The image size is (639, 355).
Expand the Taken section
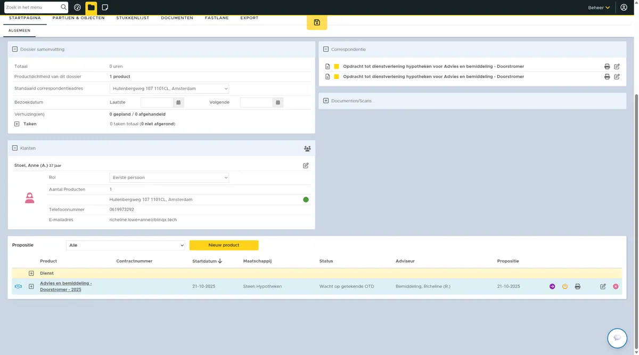(x=17, y=124)
